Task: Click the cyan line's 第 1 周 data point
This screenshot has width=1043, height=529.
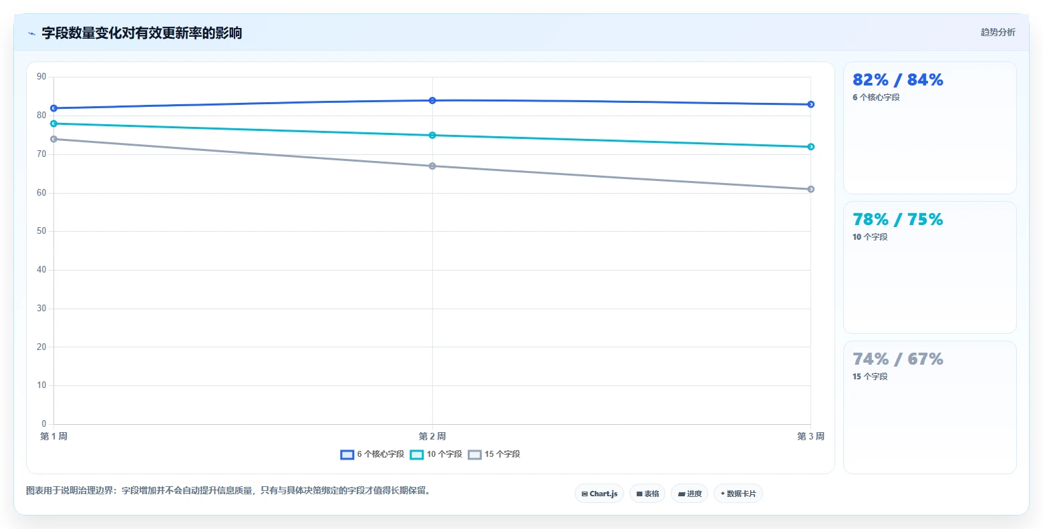Action: coord(53,124)
